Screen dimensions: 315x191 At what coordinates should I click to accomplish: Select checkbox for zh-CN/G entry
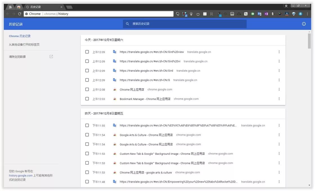(87, 80)
